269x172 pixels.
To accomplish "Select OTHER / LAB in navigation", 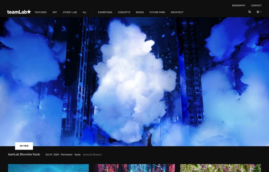I will 70,12.
